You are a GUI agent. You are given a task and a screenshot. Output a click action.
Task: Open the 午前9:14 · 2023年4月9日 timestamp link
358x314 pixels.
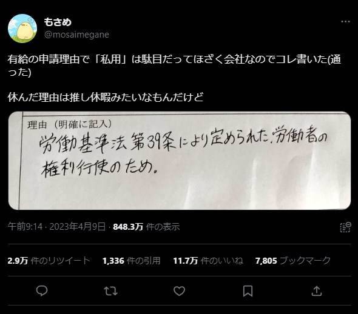click(x=56, y=227)
